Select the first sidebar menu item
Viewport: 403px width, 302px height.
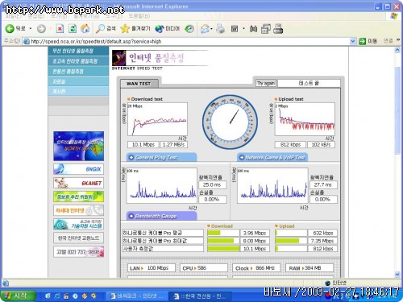[78, 51]
